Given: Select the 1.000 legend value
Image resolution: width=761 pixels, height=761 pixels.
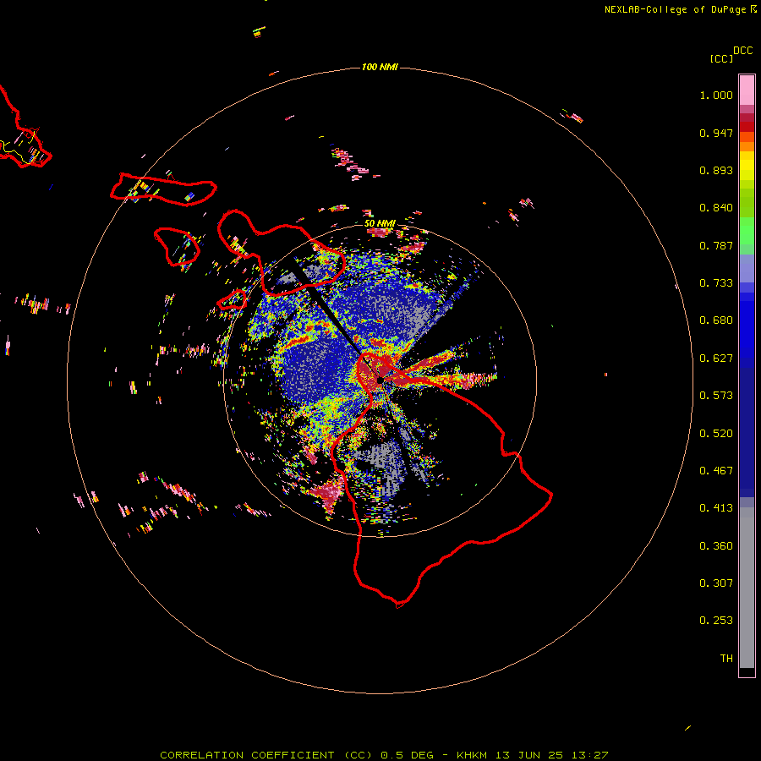Looking at the screenshot, I should pos(716,95).
